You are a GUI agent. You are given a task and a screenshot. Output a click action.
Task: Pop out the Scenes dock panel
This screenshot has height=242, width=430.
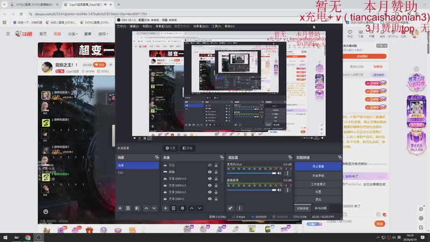pyautogui.click(x=156, y=158)
